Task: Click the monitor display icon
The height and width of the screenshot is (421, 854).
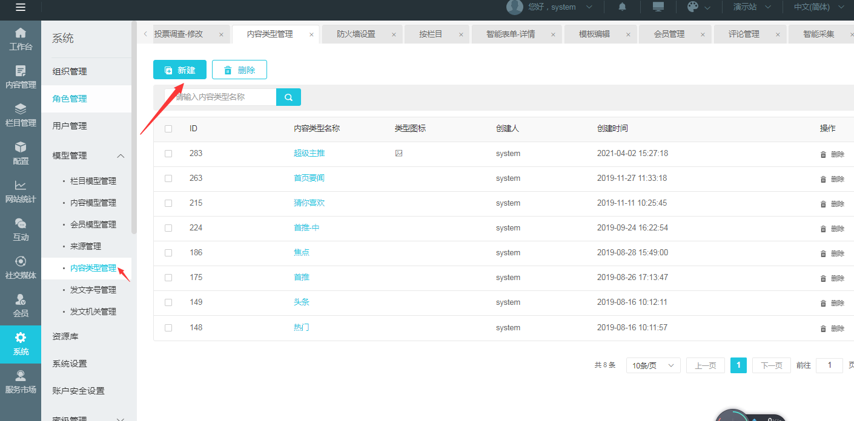Action: point(658,7)
